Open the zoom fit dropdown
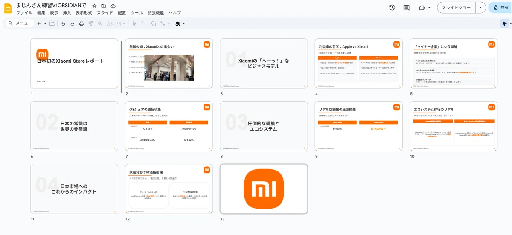Viewport: 512px width, 235px height. [x=116, y=23]
